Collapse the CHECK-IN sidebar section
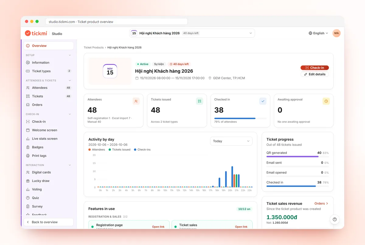365x245 pixels. 70,114
